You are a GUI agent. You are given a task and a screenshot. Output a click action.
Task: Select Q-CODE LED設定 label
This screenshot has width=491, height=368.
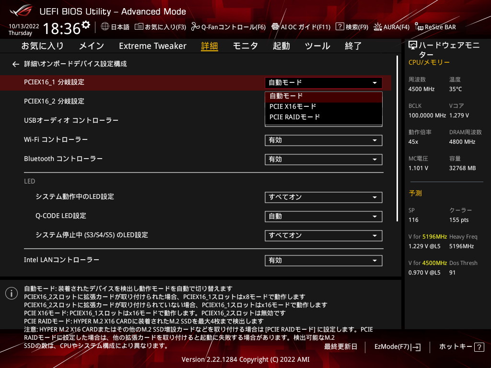pos(61,216)
